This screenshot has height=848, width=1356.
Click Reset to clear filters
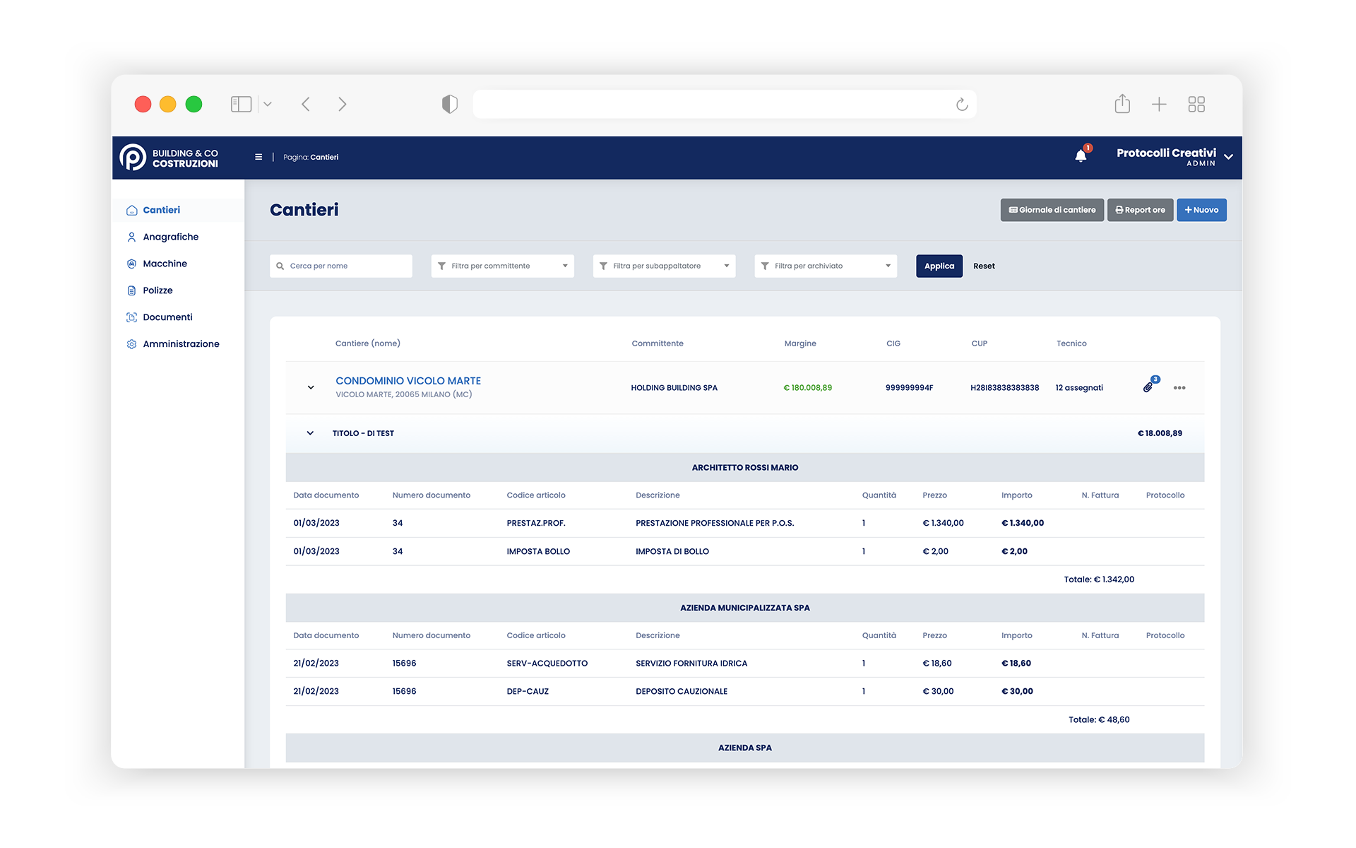point(984,266)
